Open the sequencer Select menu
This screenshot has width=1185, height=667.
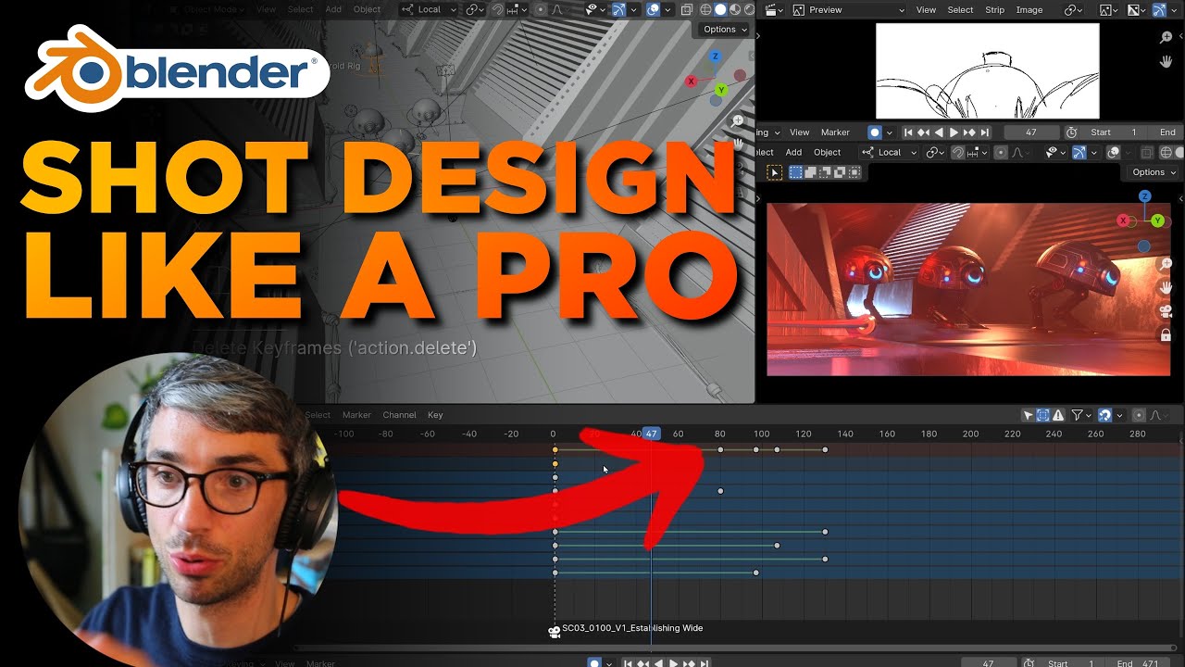(x=960, y=9)
